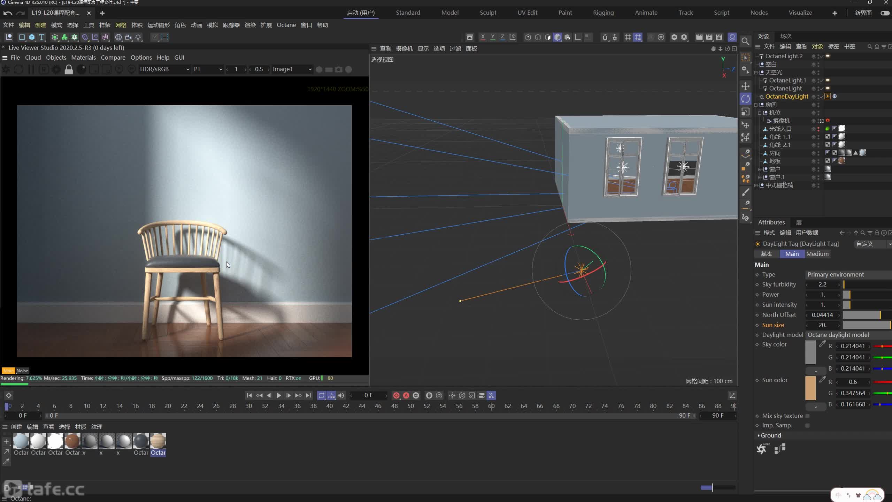This screenshot has width=892, height=502.
Task: Switch to the Medium tab in Attributes
Action: point(817,254)
